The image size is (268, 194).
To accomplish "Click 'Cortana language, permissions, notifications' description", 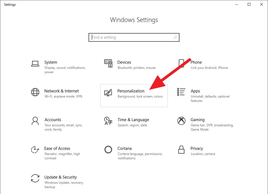I will coord(140,156).
